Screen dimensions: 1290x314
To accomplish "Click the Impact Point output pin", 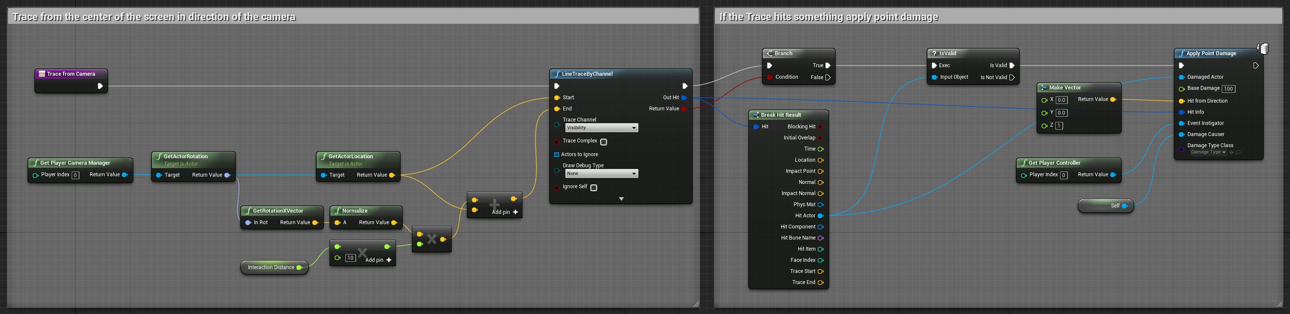I will coord(820,171).
